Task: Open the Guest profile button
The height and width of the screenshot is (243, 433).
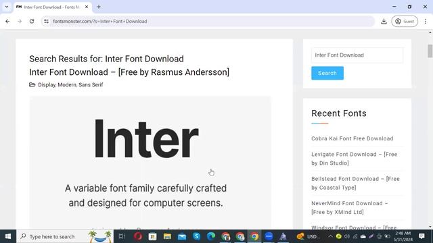Action: click(405, 21)
